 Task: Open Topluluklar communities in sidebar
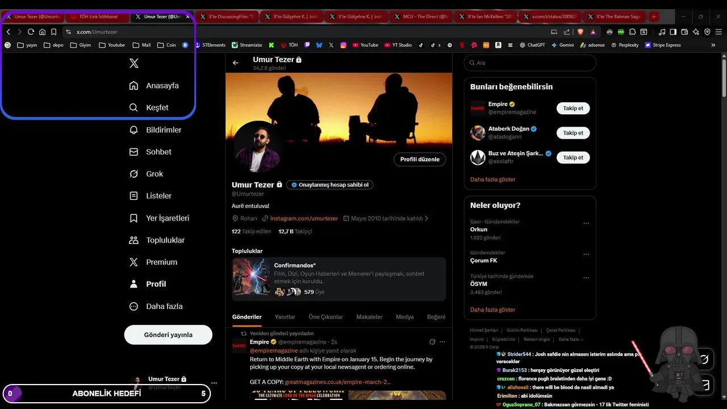157,240
